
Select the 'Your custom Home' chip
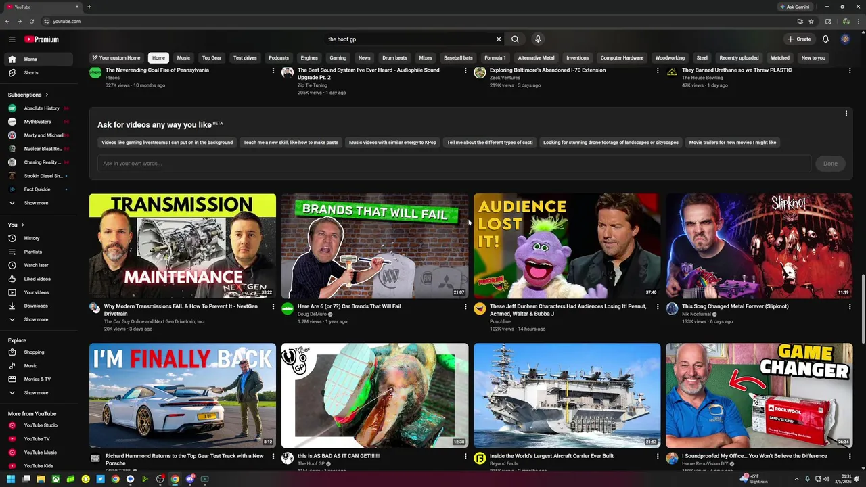coord(116,58)
